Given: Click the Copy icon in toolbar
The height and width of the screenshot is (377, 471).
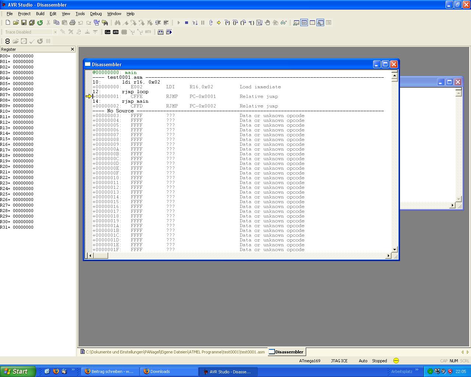Looking at the screenshot, I should coord(56,23).
